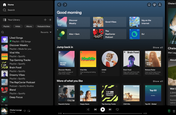Open big on the internet tile
The height and width of the screenshot is (115, 176).
(x=146, y=22)
